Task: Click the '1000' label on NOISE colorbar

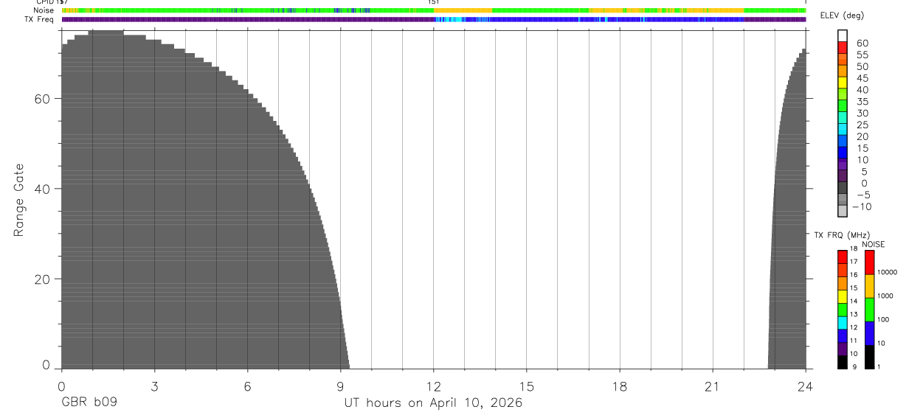Action: pyautogui.click(x=885, y=296)
